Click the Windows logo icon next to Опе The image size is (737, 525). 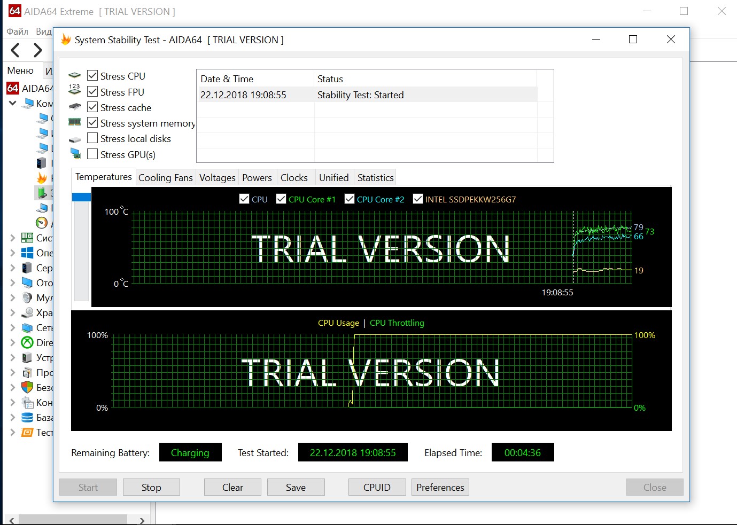(x=27, y=253)
